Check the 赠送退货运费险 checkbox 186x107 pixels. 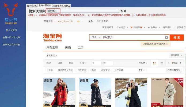pyautogui.click(x=56, y=70)
